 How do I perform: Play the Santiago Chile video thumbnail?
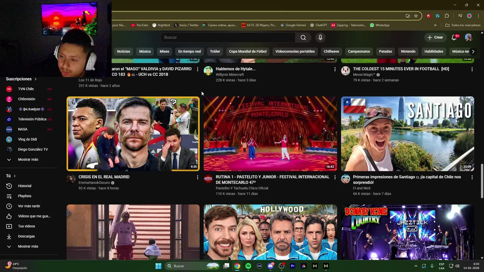tap(408, 134)
